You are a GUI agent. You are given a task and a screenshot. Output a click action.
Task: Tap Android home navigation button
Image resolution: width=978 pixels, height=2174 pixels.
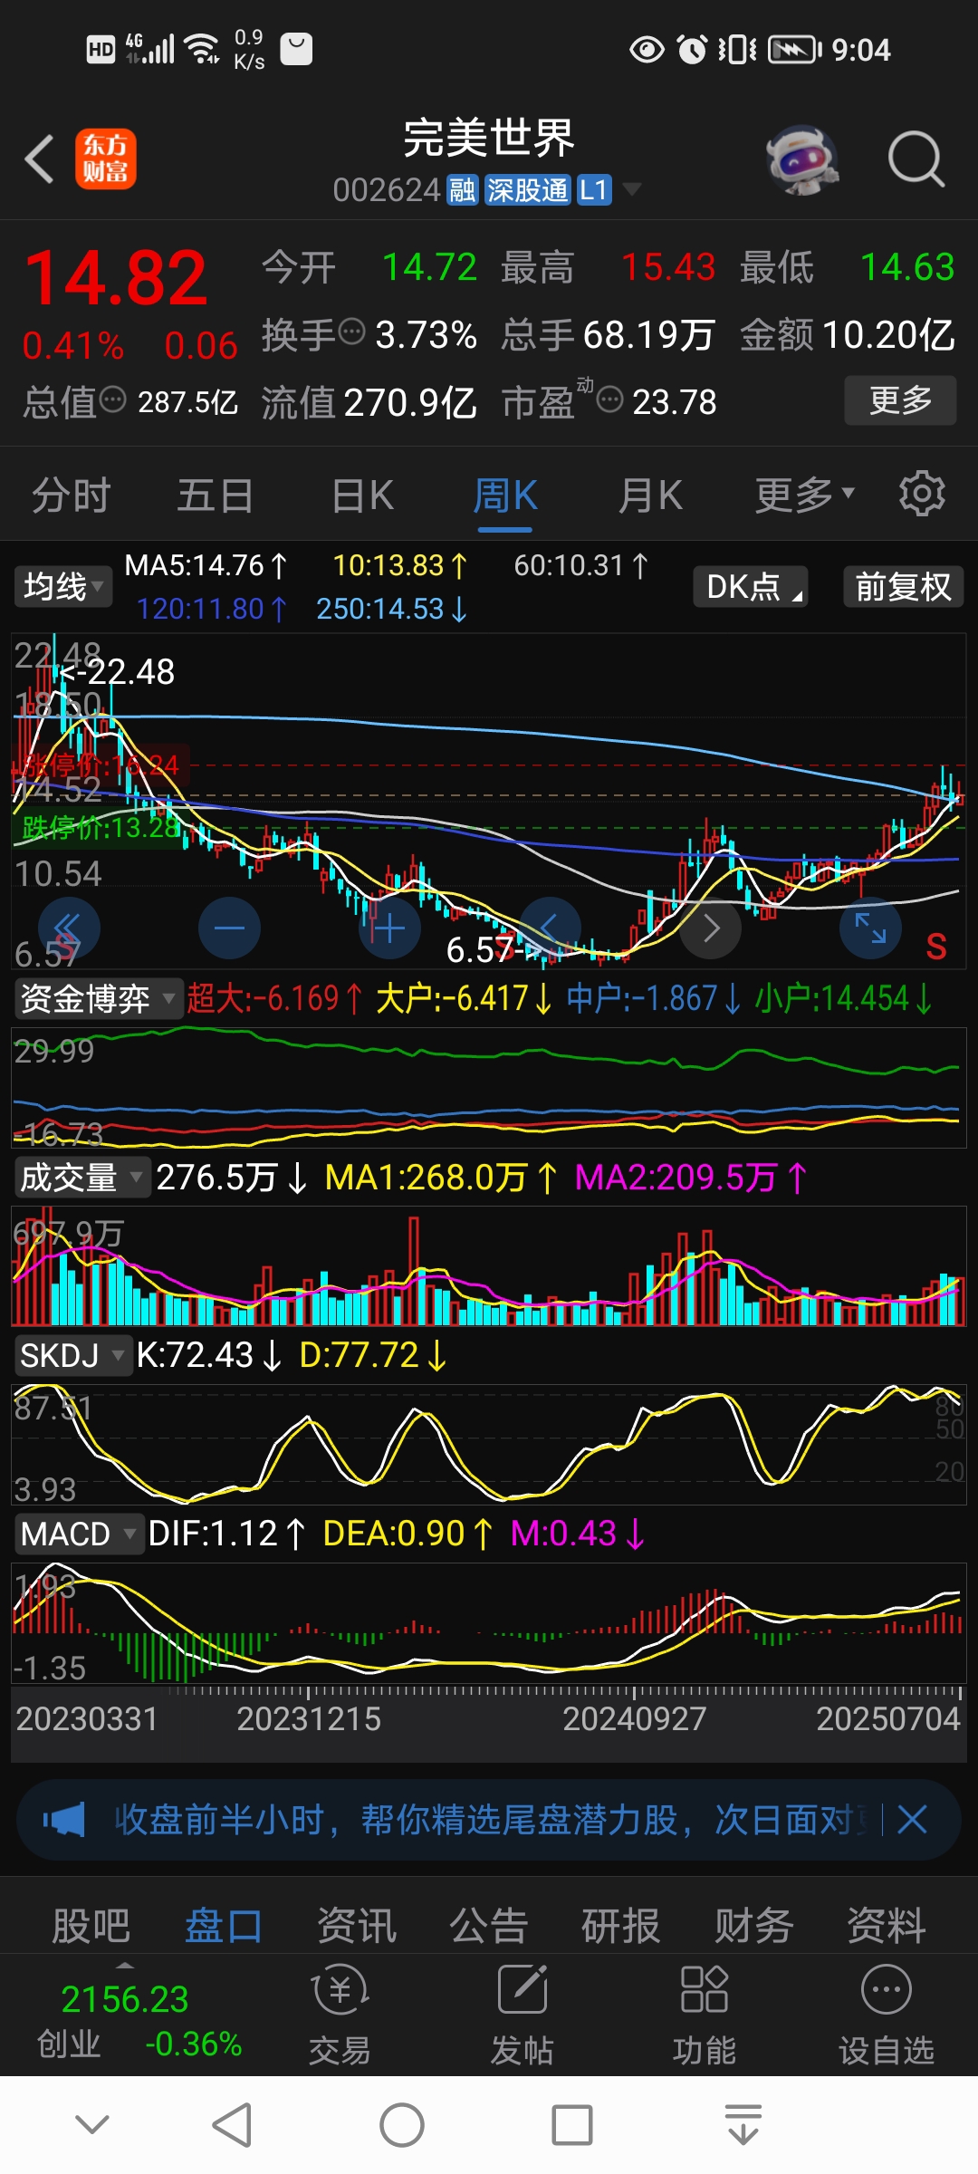pos(402,2125)
